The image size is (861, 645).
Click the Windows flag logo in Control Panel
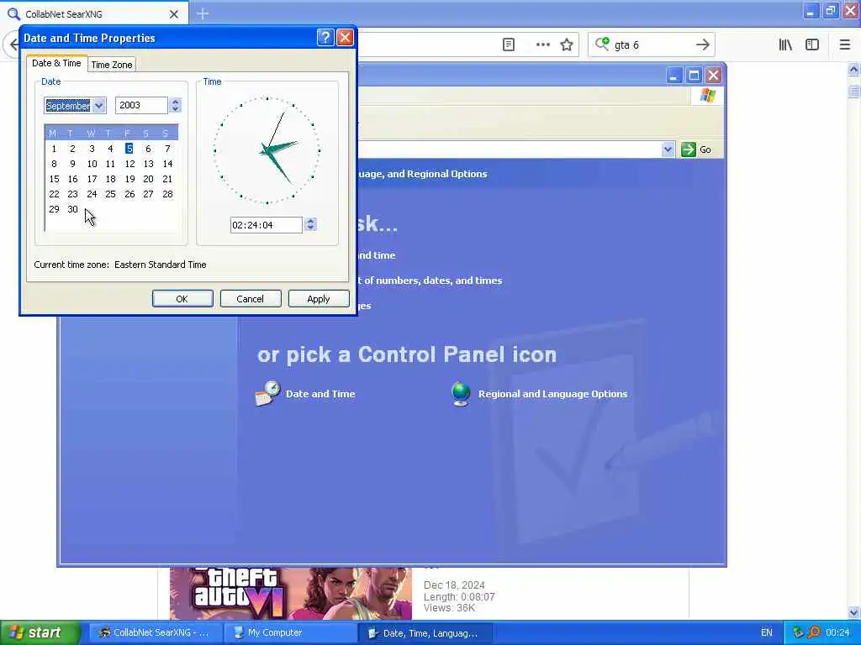707,96
